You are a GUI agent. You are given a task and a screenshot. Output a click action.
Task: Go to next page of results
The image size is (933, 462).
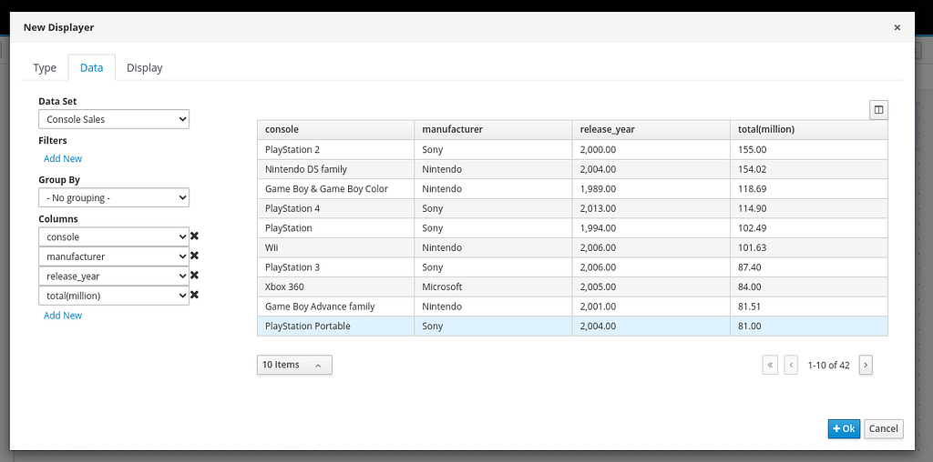pos(866,366)
